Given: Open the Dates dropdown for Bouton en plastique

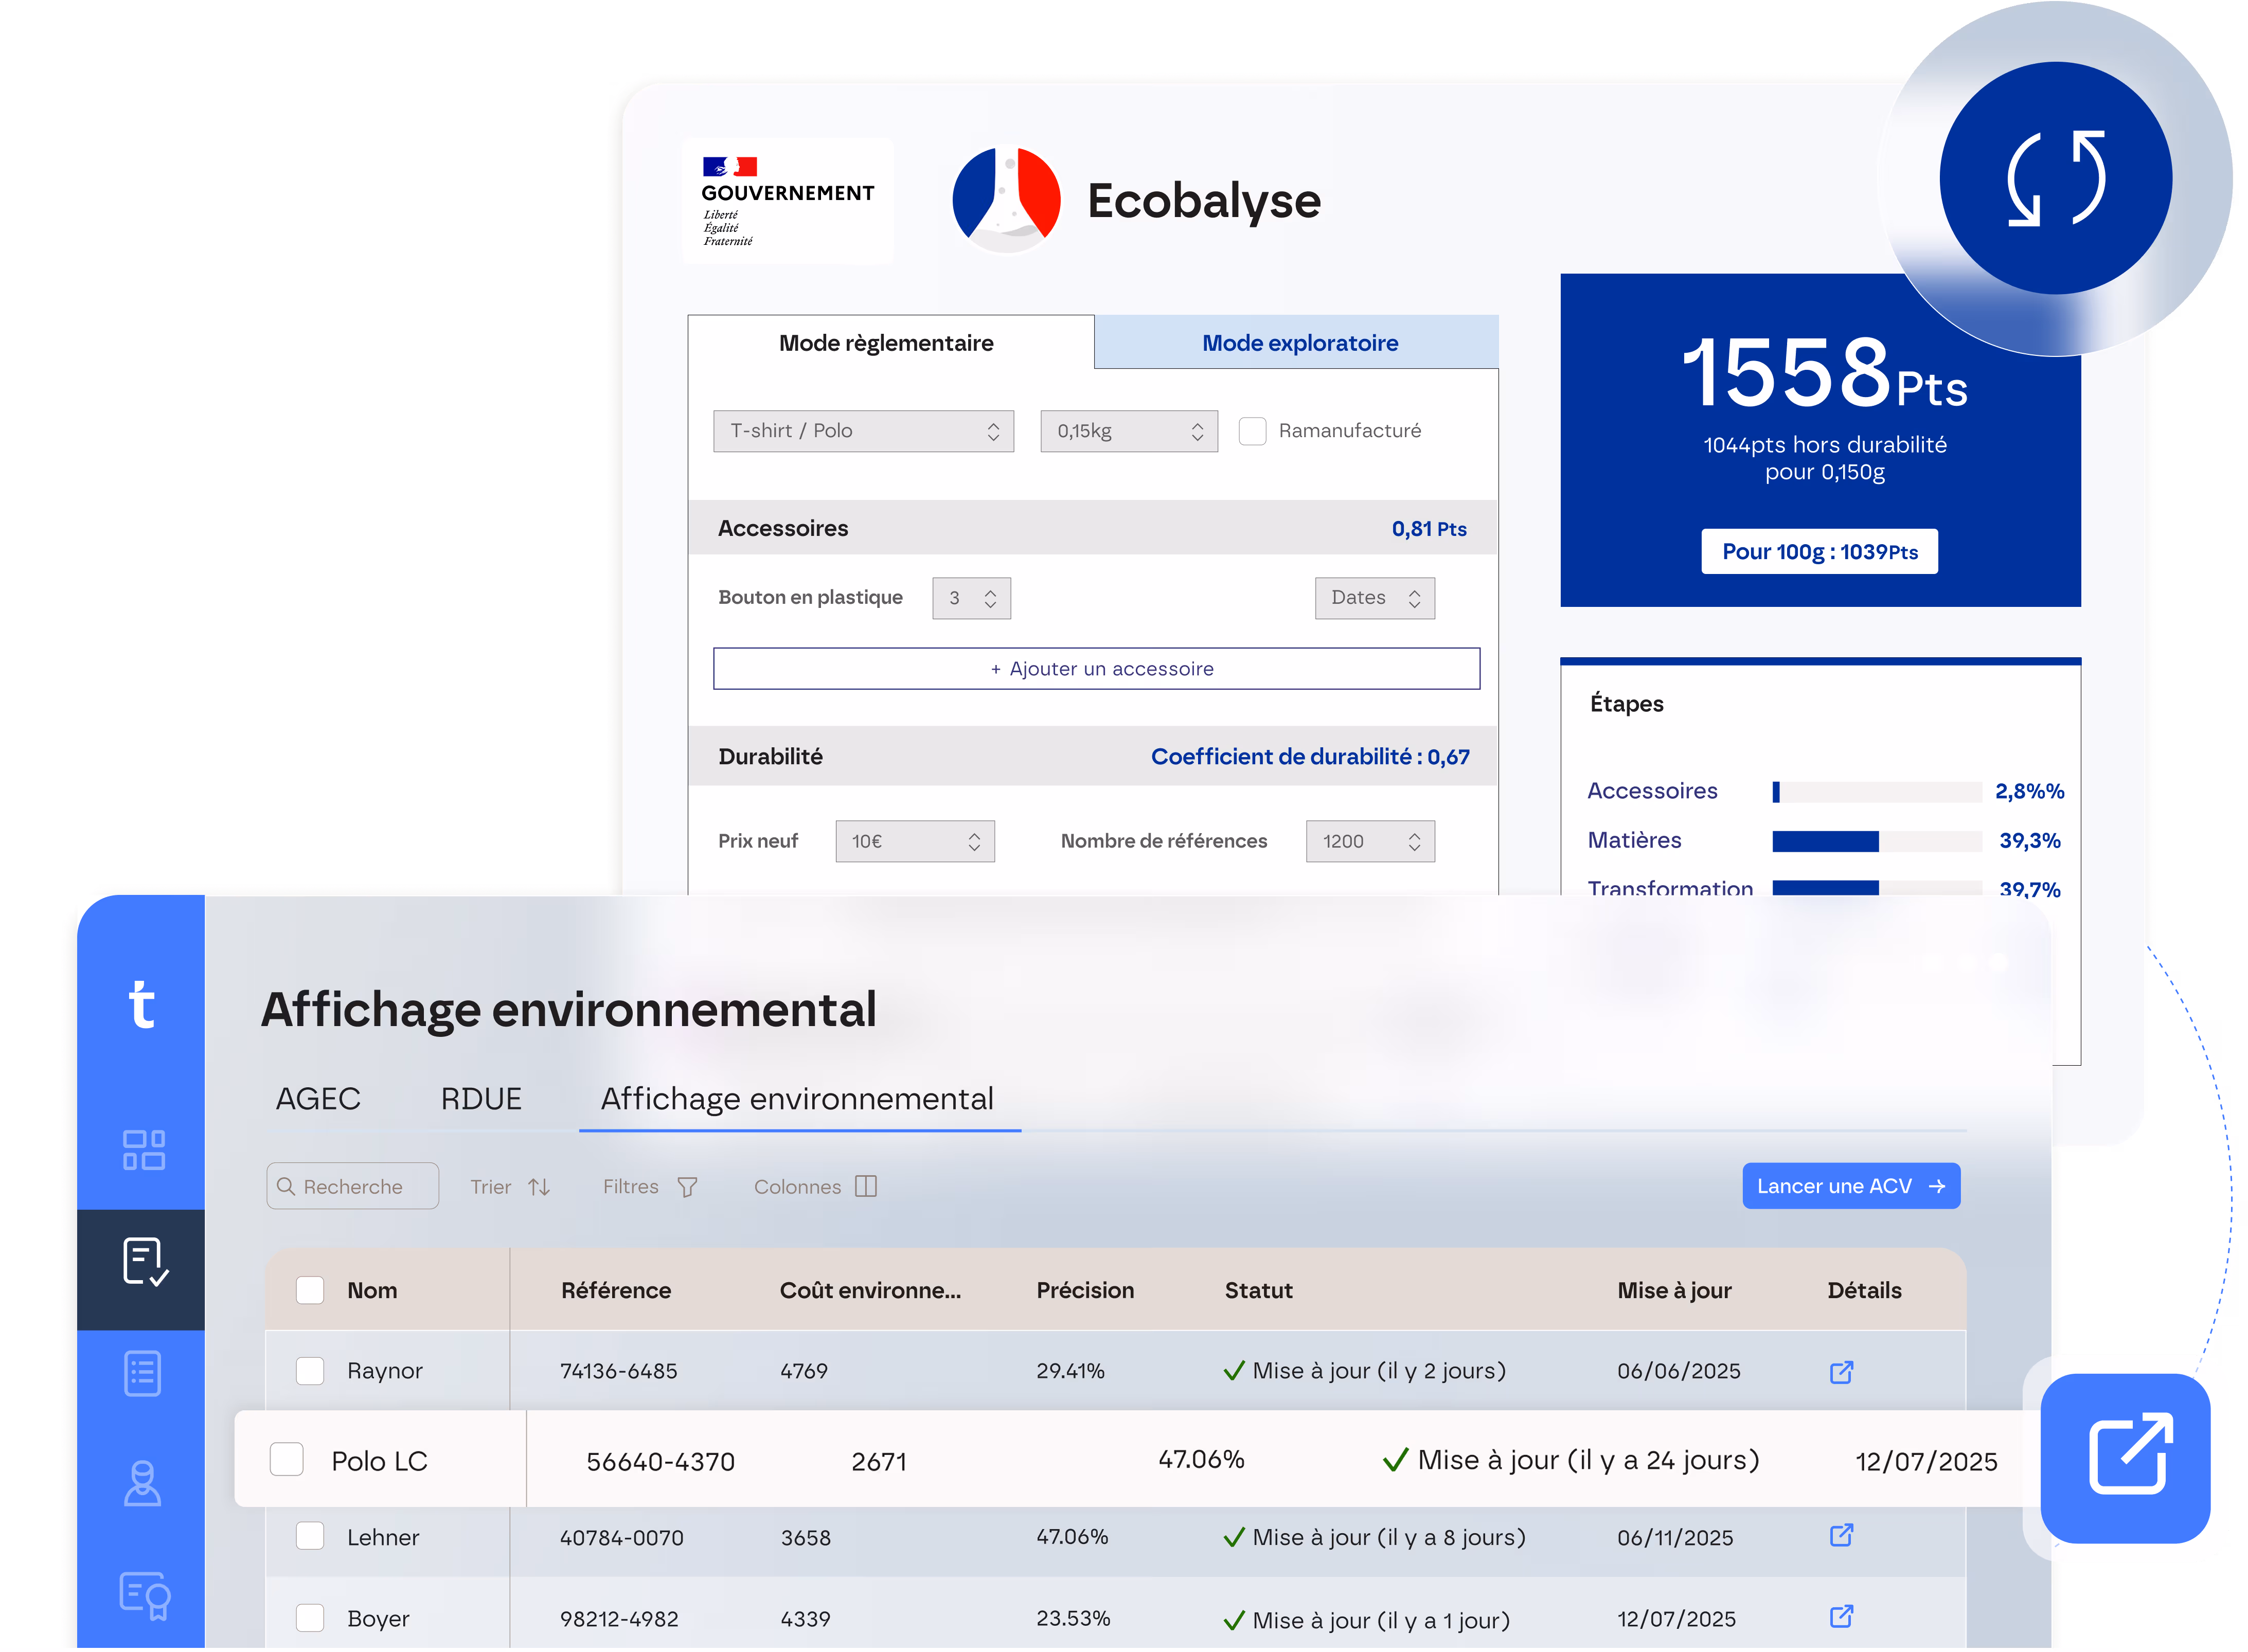Looking at the screenshot, I should coord(1374,598).
